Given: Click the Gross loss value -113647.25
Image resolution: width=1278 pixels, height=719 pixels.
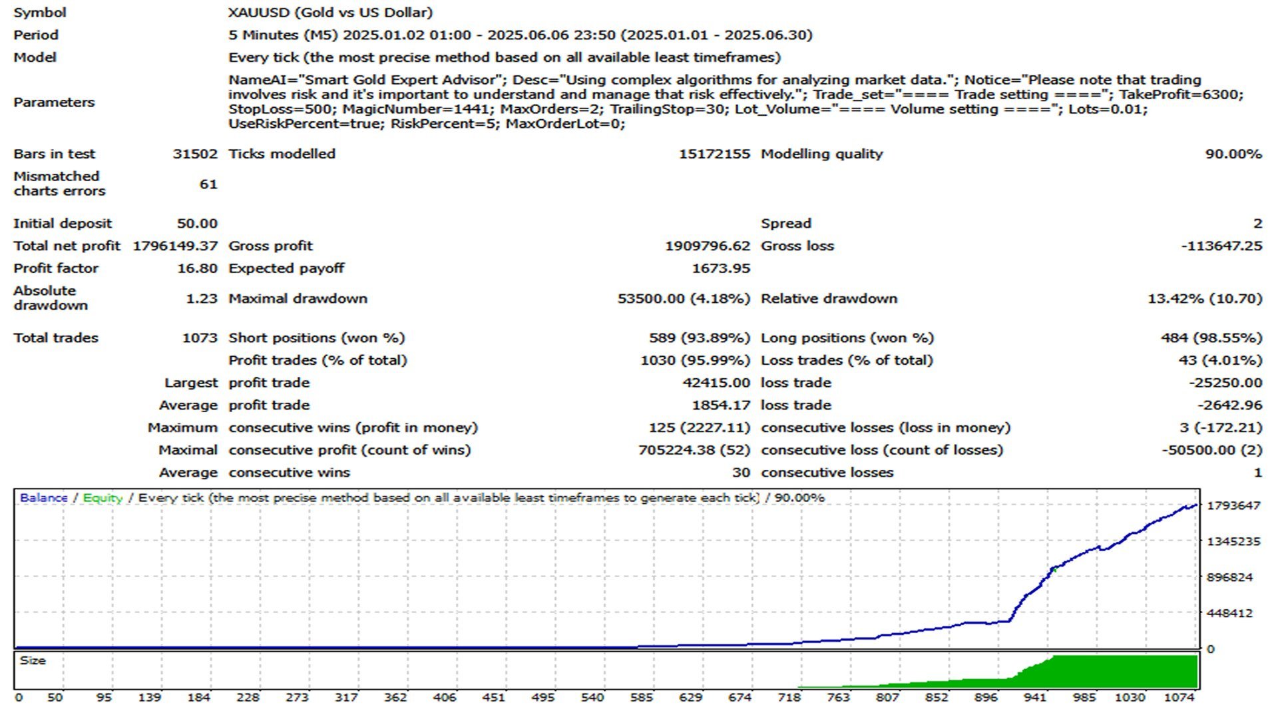Looking at the screenshot, I should point(1221,246).
